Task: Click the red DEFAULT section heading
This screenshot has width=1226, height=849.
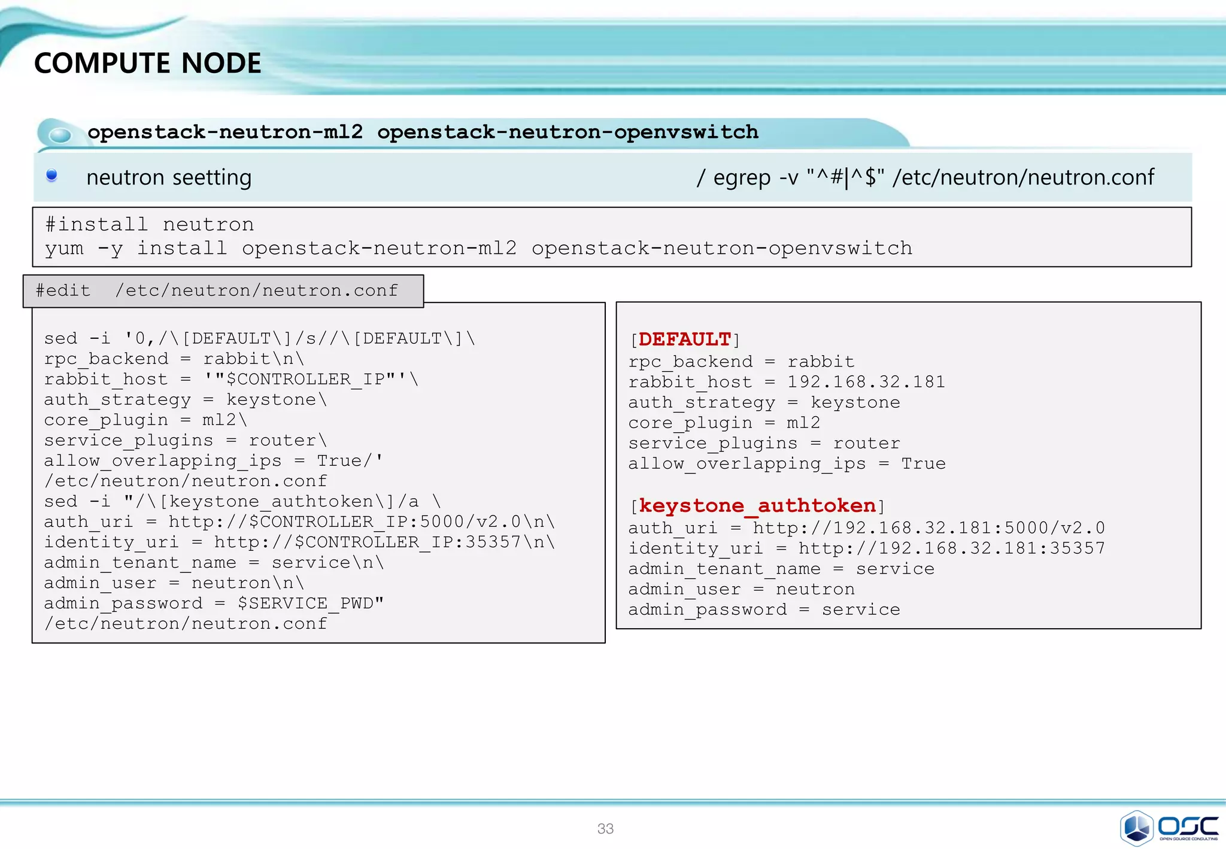Action: [684, 339]
